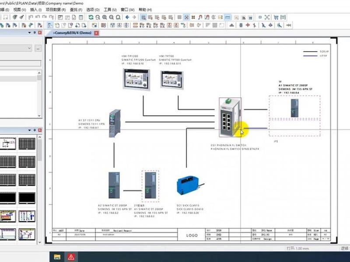Click the green refresh/redraw icon
The height and width of the screenshot is (262, 350).
(91, 17)
